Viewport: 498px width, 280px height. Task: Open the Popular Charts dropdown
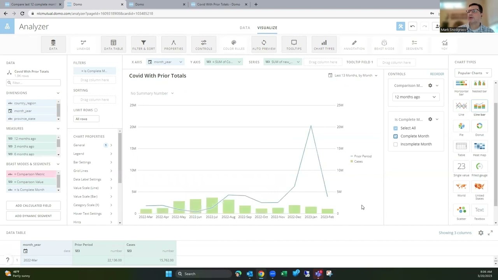click(x=473, y=73)
